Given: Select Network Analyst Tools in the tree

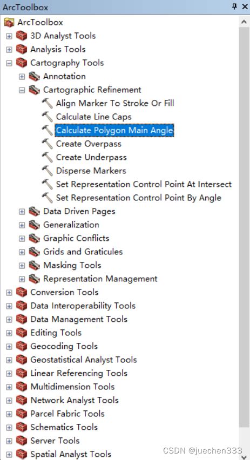Looking at the screenshot, I should pos(75,400).
